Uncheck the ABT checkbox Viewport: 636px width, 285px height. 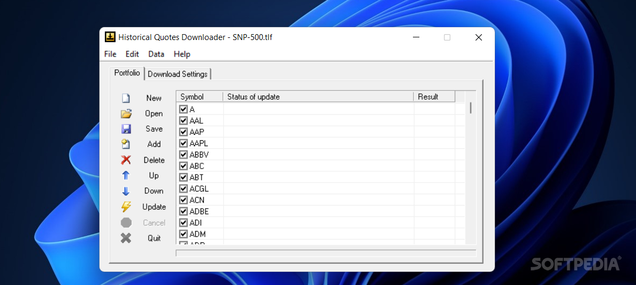tap(183, 177)
